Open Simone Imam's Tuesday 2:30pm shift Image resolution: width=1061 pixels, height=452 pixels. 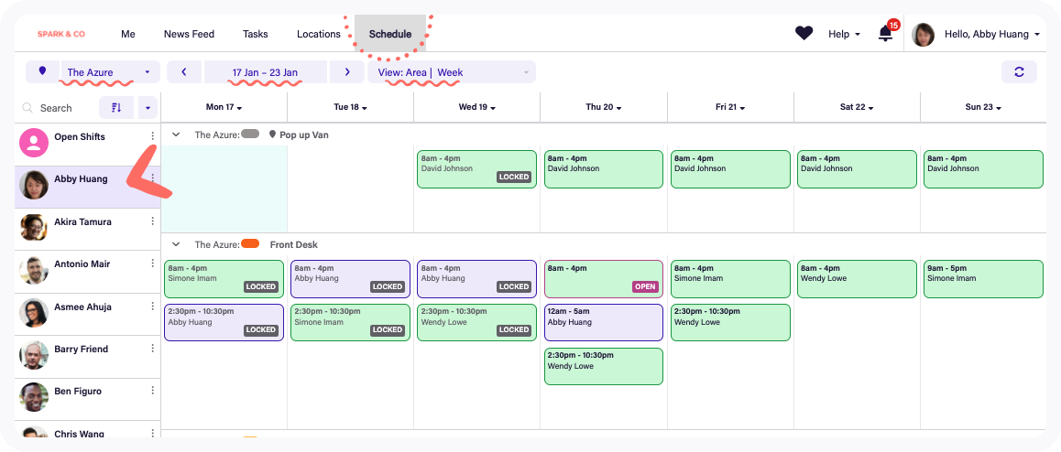pos(351,322)
